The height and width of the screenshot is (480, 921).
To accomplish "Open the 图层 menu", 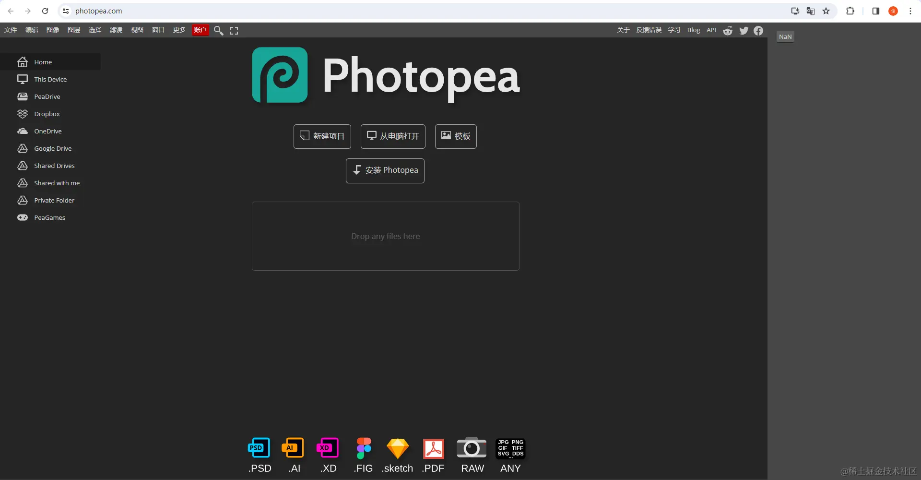I will pos(74,30).
